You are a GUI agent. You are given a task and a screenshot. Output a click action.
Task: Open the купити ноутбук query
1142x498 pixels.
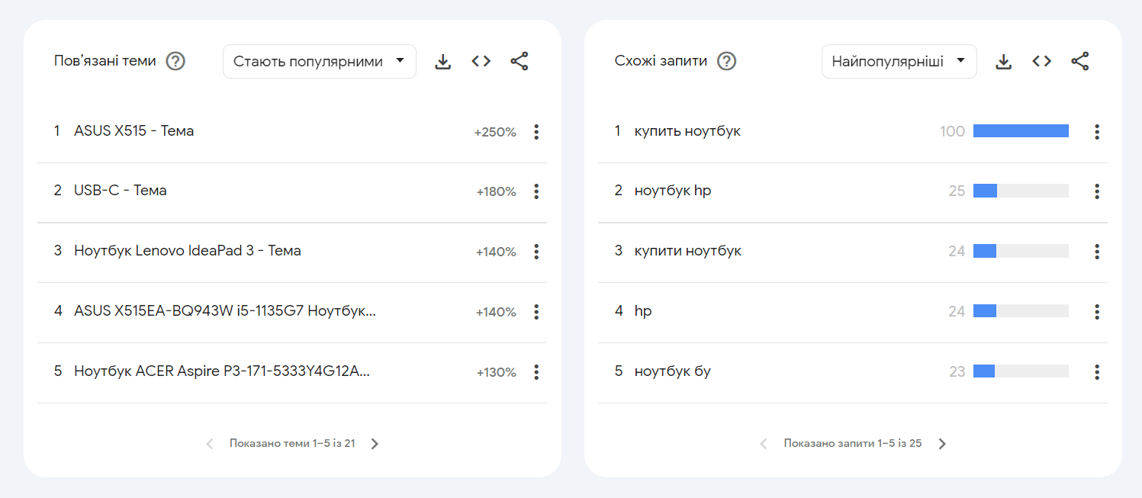point(688,251)
